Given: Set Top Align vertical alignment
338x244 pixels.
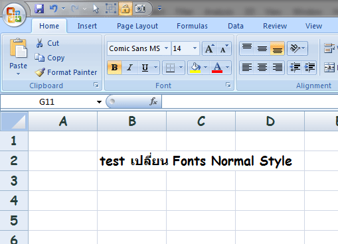Looking at the screenshot, I should point(247,48).
